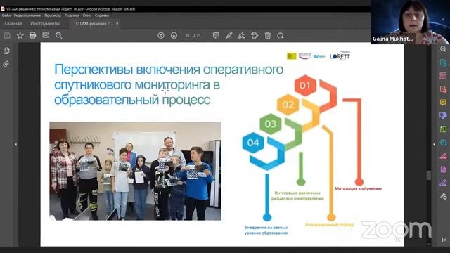Go to next page with down arrow
This screenshot has width=450, height=253.
pyautogui.click(x=174, y=35)
